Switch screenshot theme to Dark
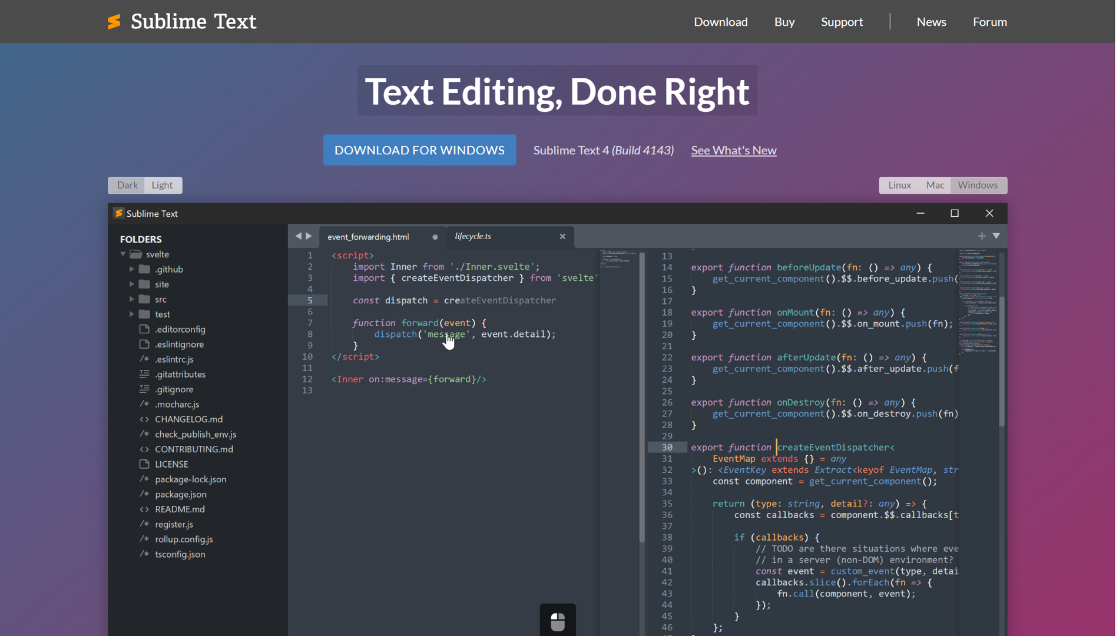The height and width of the screenshot is (636, 1116). (127, 185)
